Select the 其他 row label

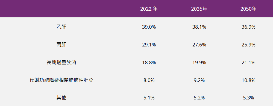[61, 98]
